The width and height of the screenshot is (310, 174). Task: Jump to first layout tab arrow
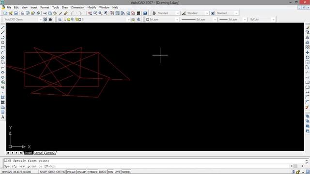click(x=8, y=153)
